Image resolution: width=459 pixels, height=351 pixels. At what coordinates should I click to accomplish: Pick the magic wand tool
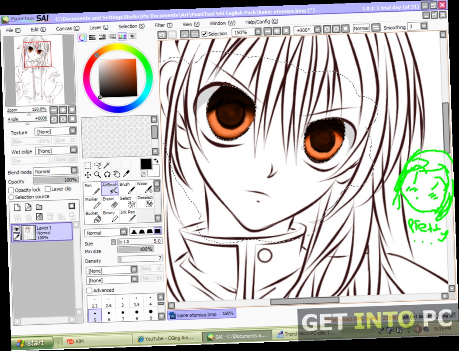(x=107, y=165)
